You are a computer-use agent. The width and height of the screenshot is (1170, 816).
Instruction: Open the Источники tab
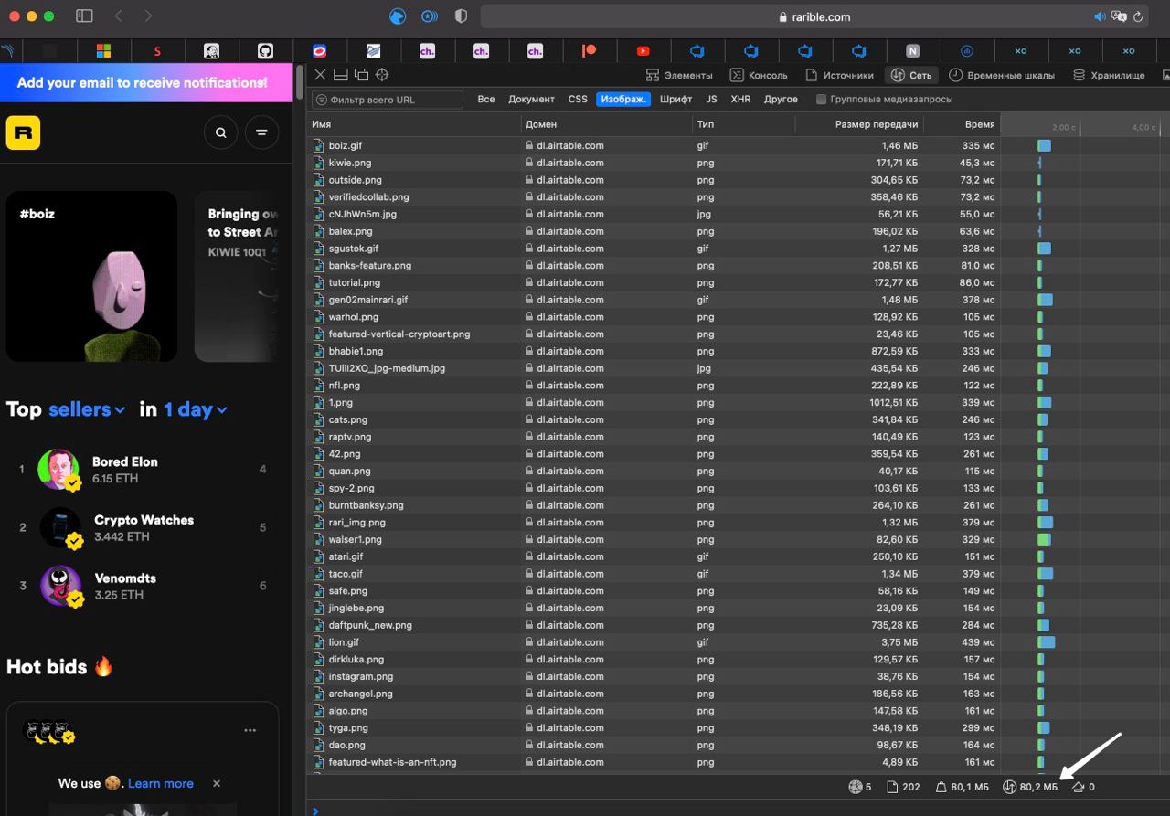pyautogui.click(x=839, y=75)
